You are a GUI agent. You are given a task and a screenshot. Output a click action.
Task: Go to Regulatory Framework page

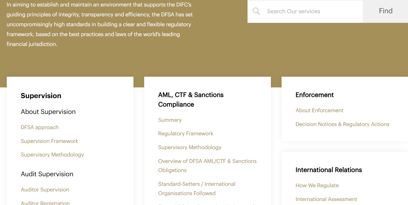pyautogui.click(x=186, y=134)
